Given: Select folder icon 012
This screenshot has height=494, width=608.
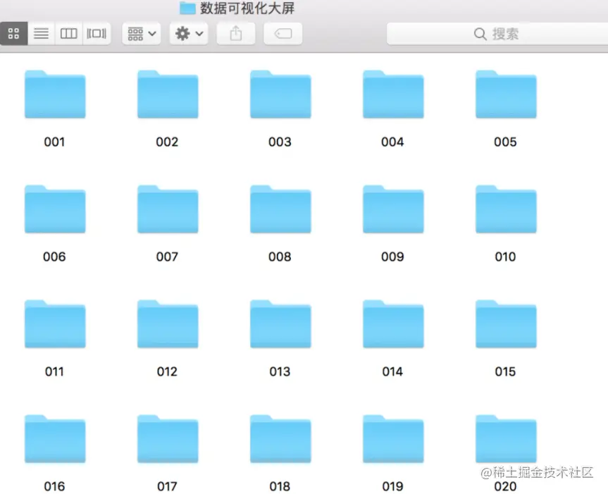Looking at the screenshot, I should click(168, 323).
